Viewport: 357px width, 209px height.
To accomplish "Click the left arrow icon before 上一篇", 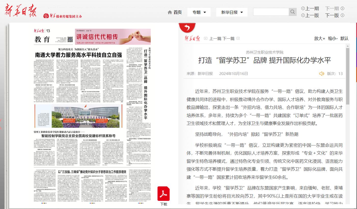I will coord(206,38).
